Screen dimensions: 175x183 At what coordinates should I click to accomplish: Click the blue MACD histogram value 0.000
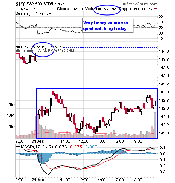[91, 147]
